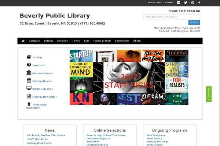Screen dimensions: 220x146
Task: Open the Holiday Book Crafts link
Action: tap(40, 143)
